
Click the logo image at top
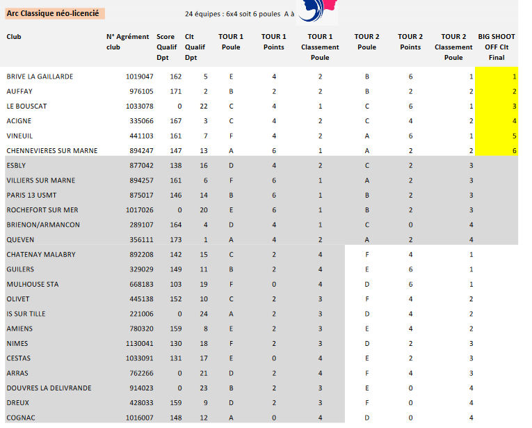tap(317, 13)
